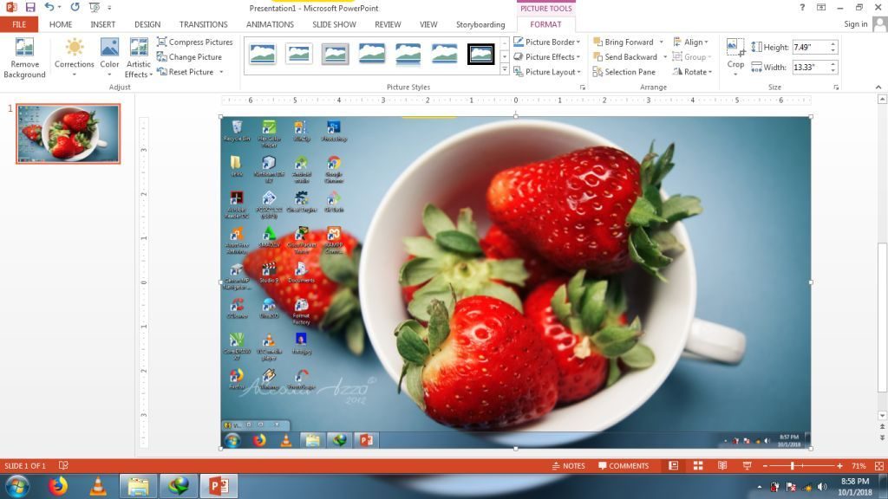
Task: Start Slide Show from status bar
Action: pyautogui.click(x=747, y=465)
